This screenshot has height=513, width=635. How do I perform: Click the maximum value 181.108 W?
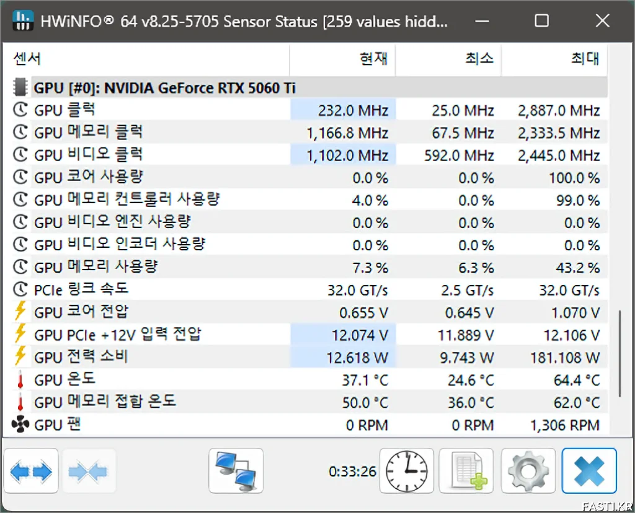click(566, 357)
